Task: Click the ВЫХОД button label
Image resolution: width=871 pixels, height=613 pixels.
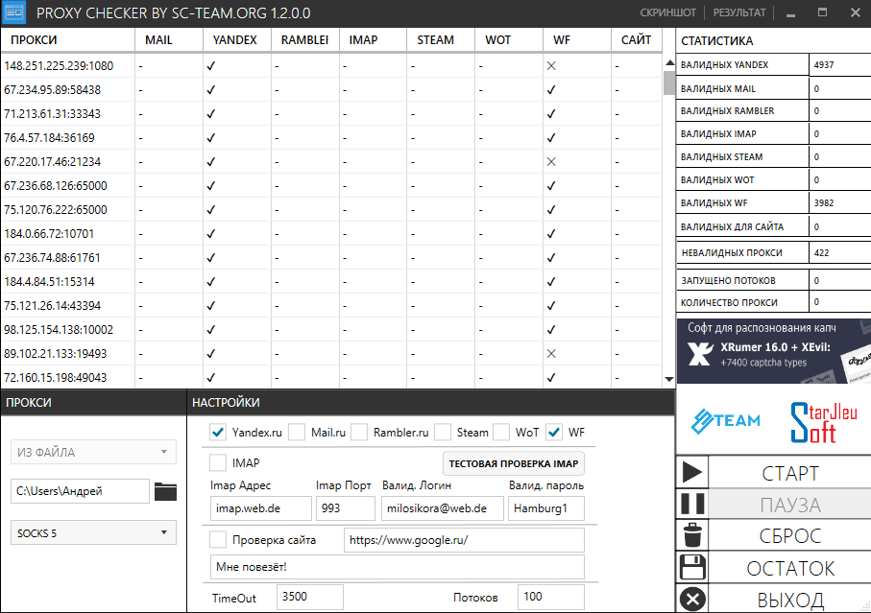Action: (790, 601)
